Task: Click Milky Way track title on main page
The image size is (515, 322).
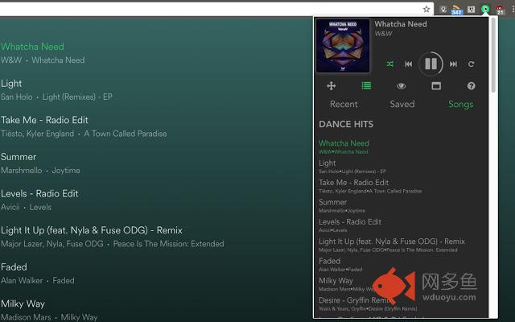Action: pos(23,304)
